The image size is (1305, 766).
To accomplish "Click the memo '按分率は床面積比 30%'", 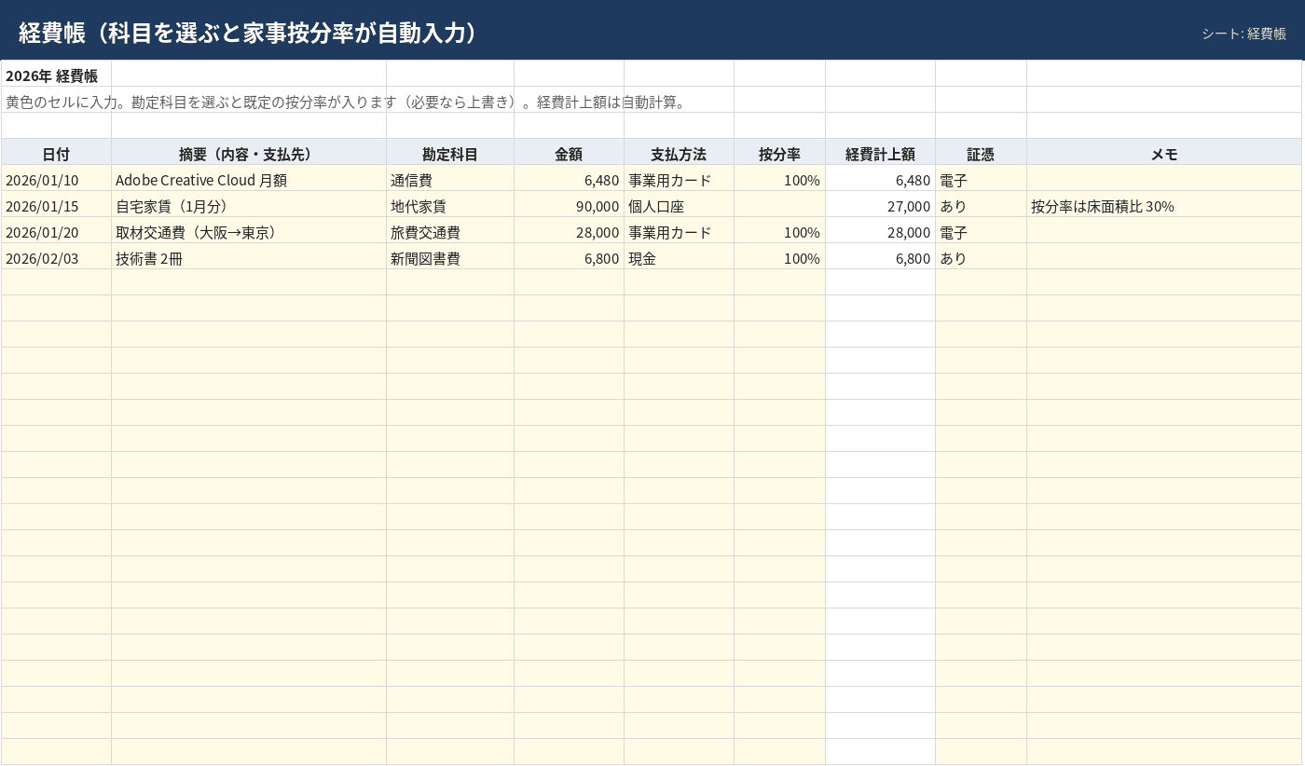I will coord(1164,205).
